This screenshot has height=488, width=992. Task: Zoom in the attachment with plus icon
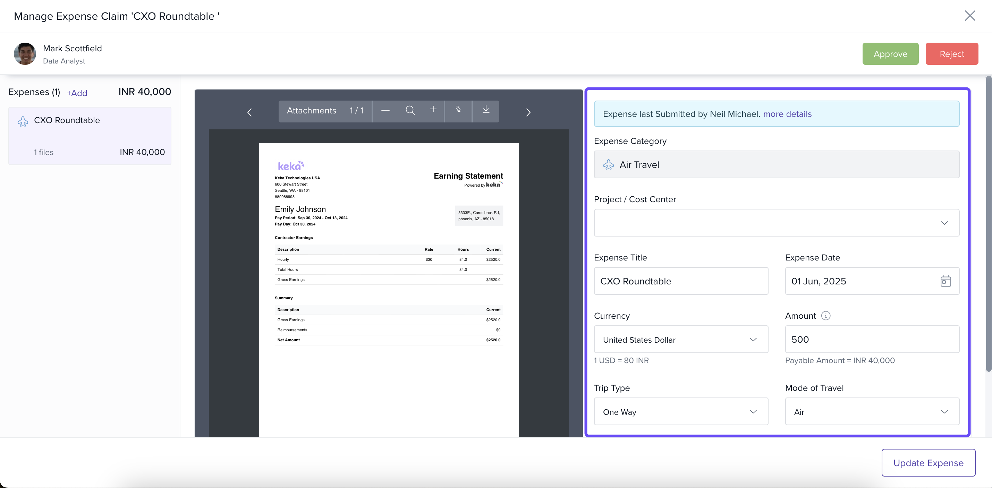[x=433, y=110]
